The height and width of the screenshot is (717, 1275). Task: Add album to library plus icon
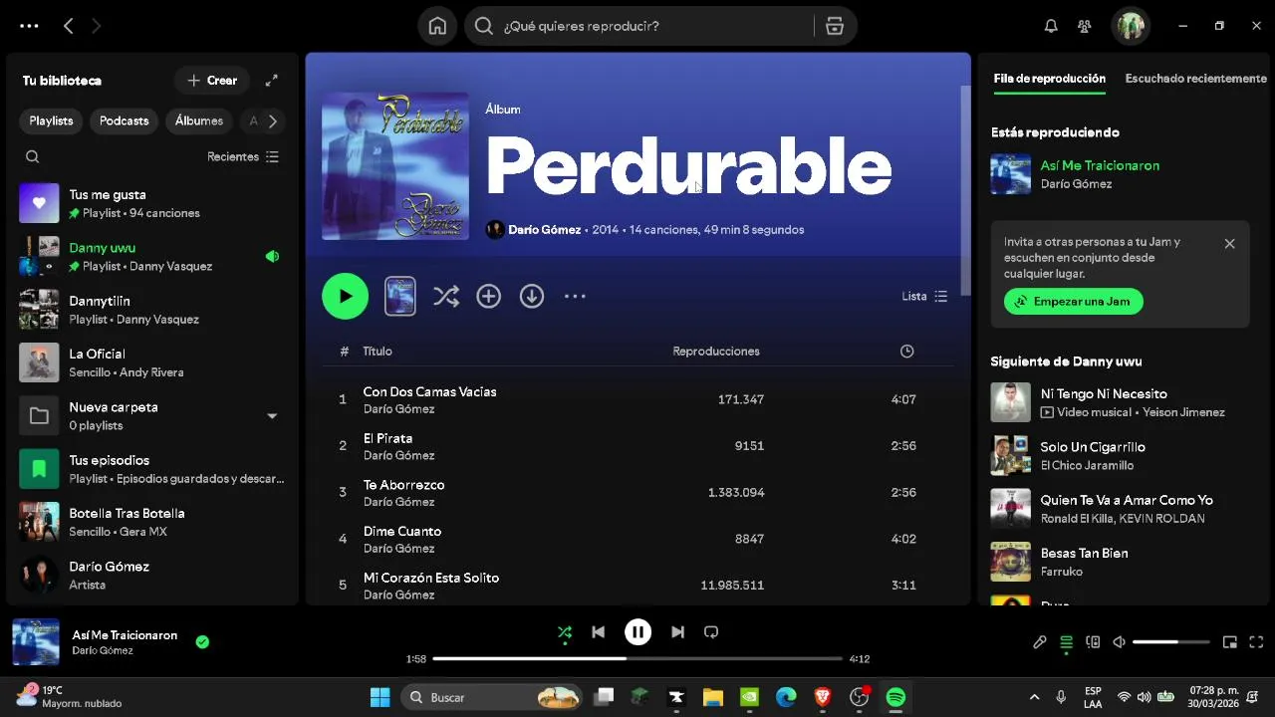[488, 296]
